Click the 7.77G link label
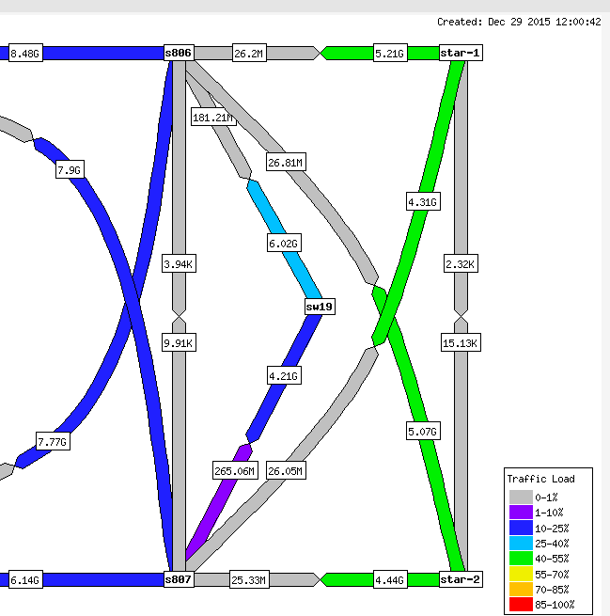 (53, 442)
